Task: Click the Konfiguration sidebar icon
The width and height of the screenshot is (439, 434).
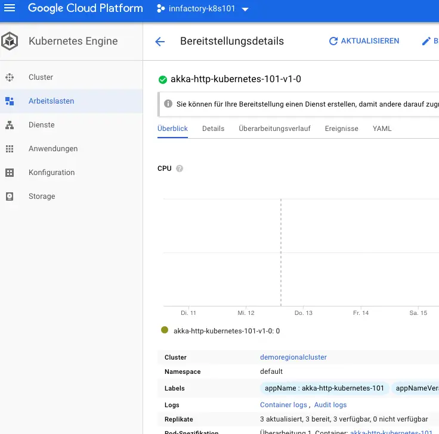Action: tap(10, 173)
